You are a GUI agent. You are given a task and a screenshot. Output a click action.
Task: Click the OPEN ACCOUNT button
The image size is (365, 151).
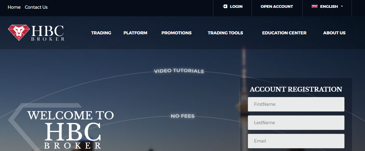(277, 6)
